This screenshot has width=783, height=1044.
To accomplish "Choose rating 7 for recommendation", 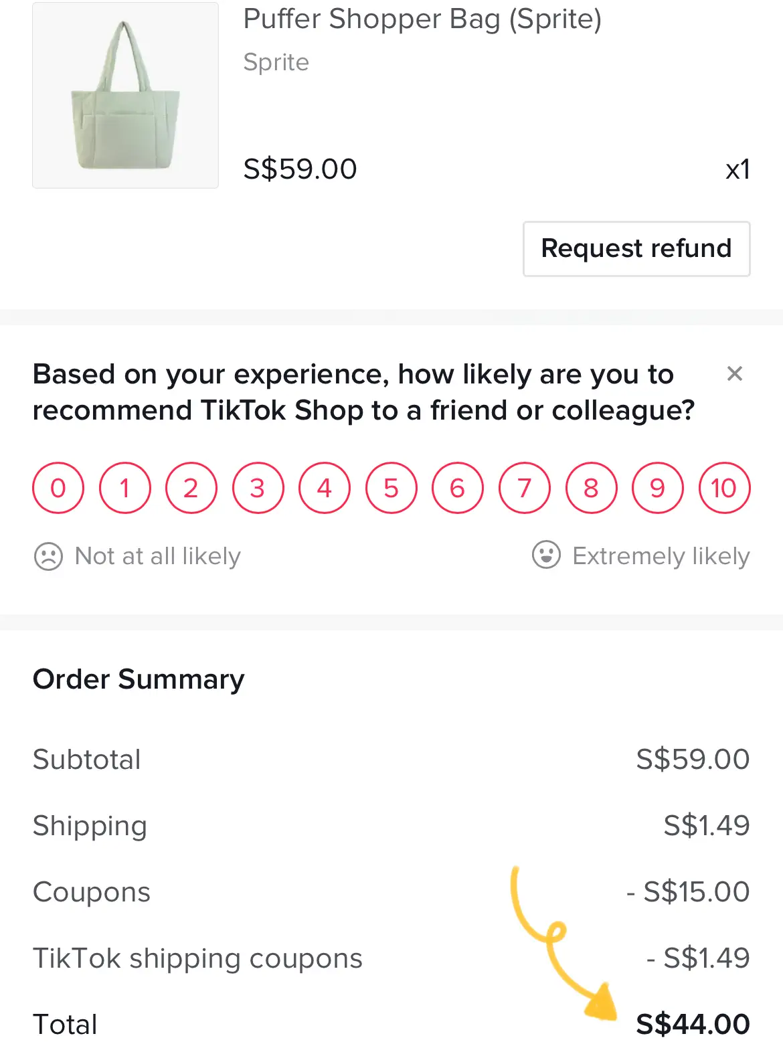I will point(525,488).
